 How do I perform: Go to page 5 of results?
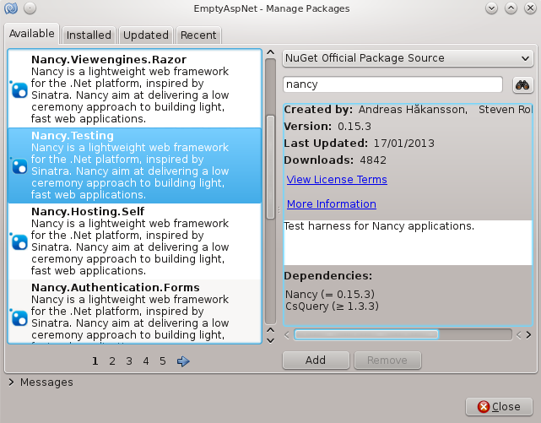163,361
